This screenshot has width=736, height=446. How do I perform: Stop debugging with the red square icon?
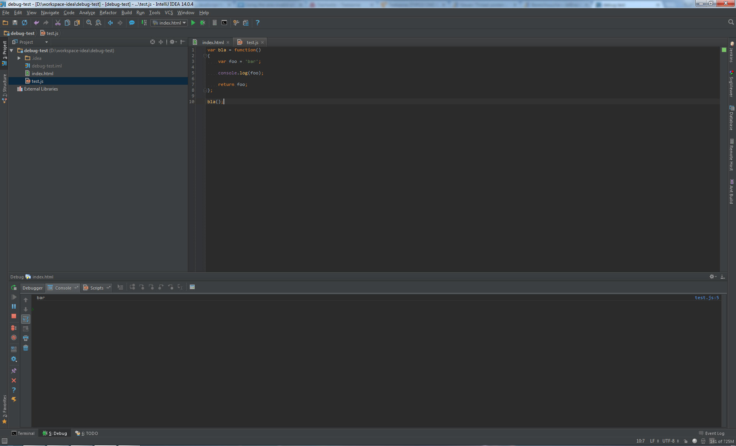[14, 316]
